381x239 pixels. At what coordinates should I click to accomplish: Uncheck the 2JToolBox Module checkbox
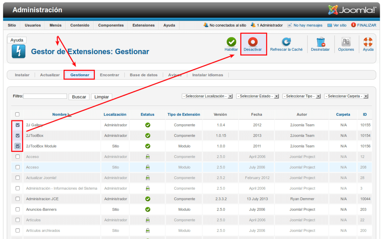tap(18, 146)
